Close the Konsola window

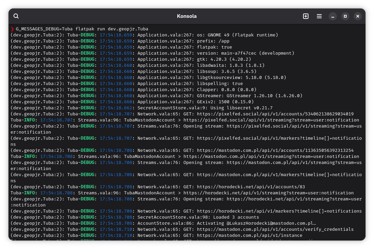tap(358, 16)
